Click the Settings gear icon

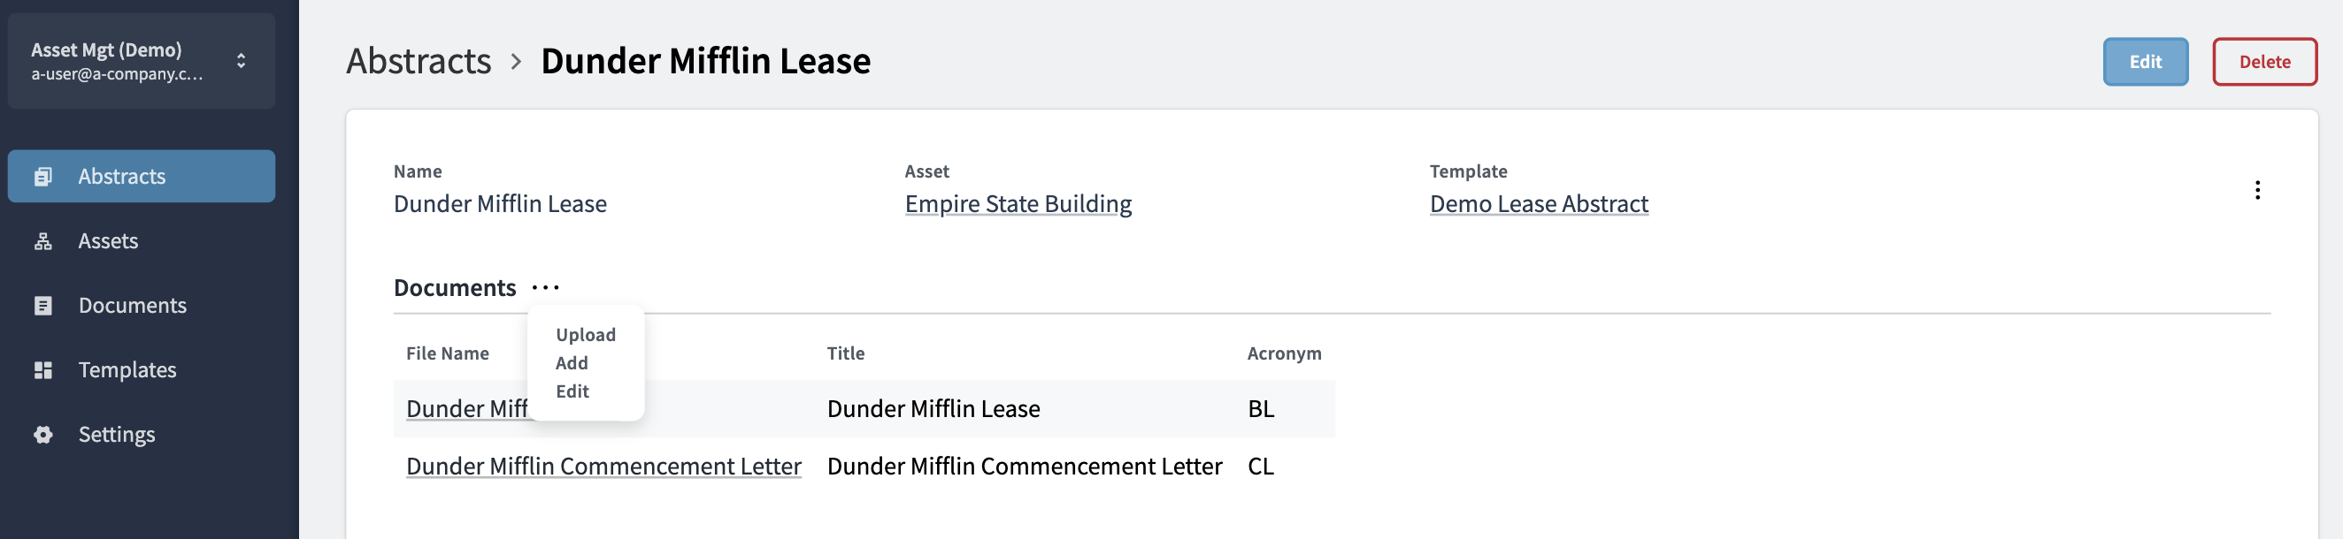point(42,435)
